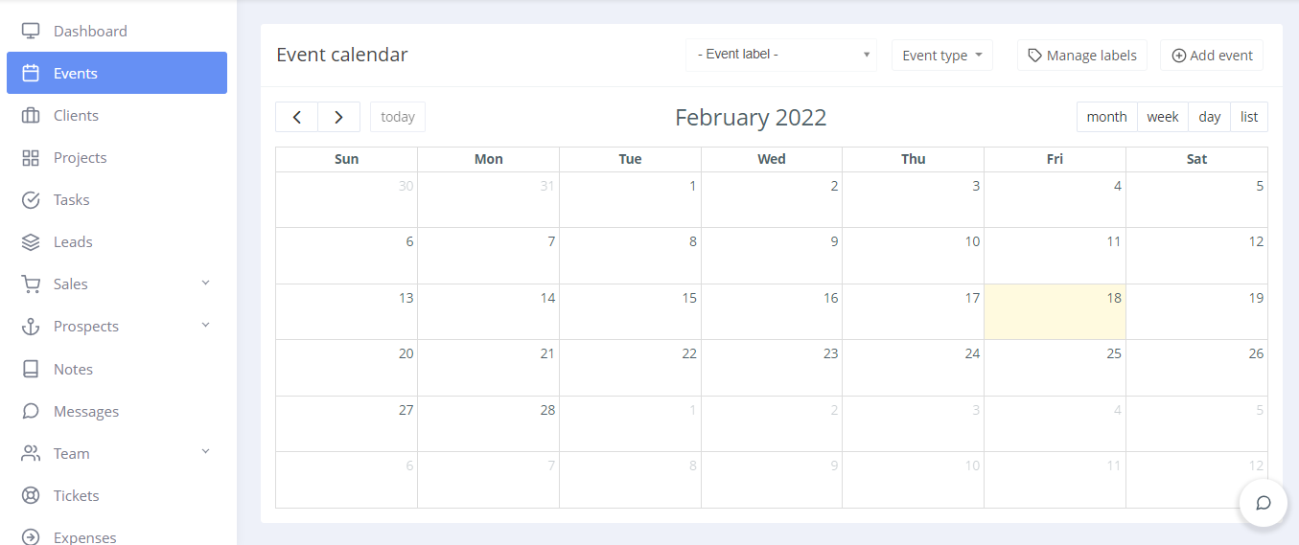Click the Tasks checkmark circle icon
The height and width of the screenshot is (545, 1299).
31,199
